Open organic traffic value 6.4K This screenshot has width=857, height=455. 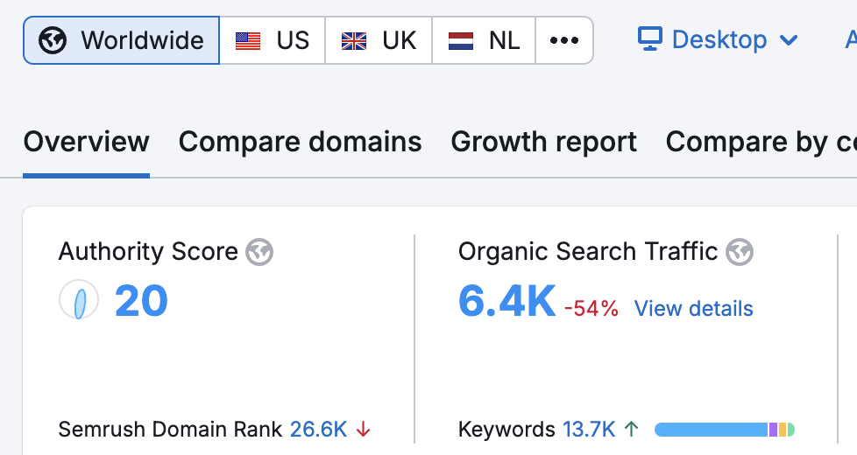click(x=507, y=301)
